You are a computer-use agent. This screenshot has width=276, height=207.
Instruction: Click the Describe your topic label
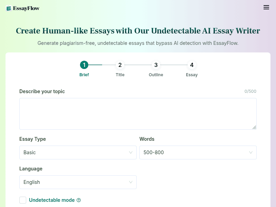(42, 91)
